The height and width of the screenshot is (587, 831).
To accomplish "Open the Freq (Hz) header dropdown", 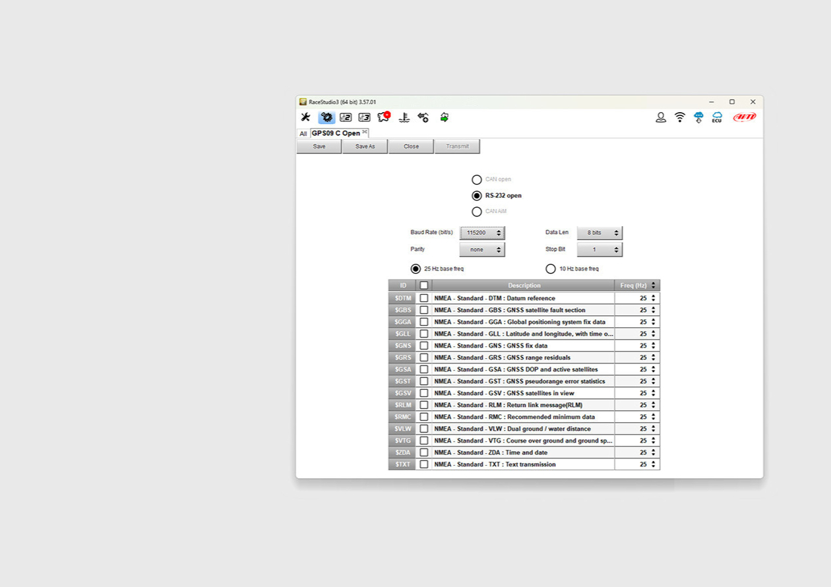I will (x=654, y=286).
